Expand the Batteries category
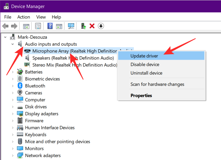The width and height of the screenshot is (221, 160). point(13,72)
